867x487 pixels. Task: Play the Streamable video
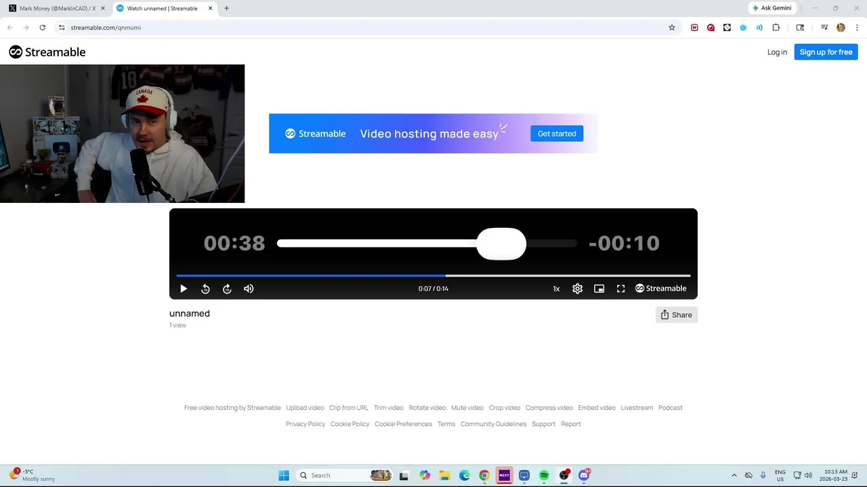(184, 289)
